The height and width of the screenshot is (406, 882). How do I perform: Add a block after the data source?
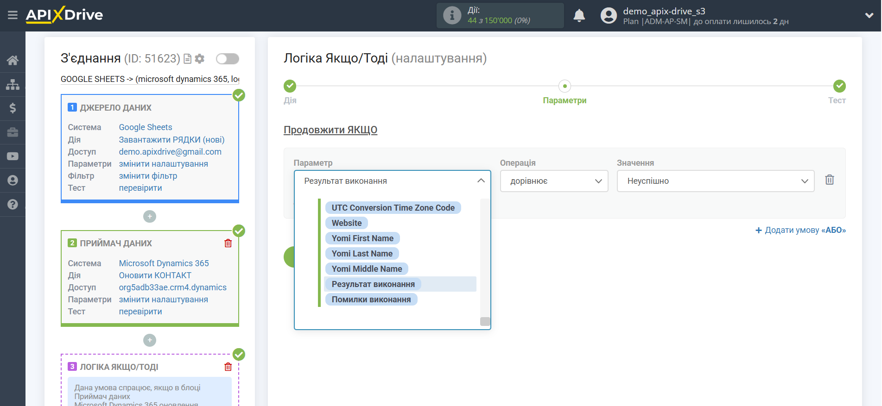click(x=150, y=216)
